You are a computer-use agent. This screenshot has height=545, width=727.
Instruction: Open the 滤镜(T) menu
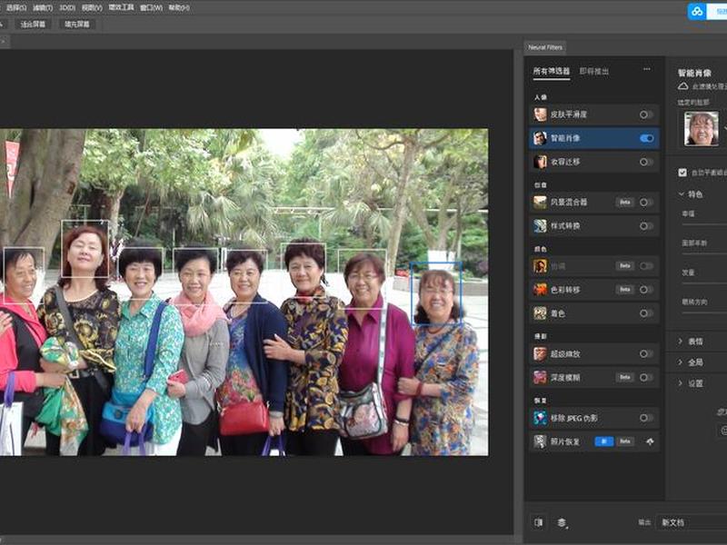point(43,8)
